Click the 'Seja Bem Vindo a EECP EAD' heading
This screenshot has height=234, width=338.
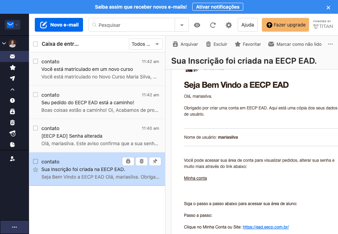click(236, 85)
